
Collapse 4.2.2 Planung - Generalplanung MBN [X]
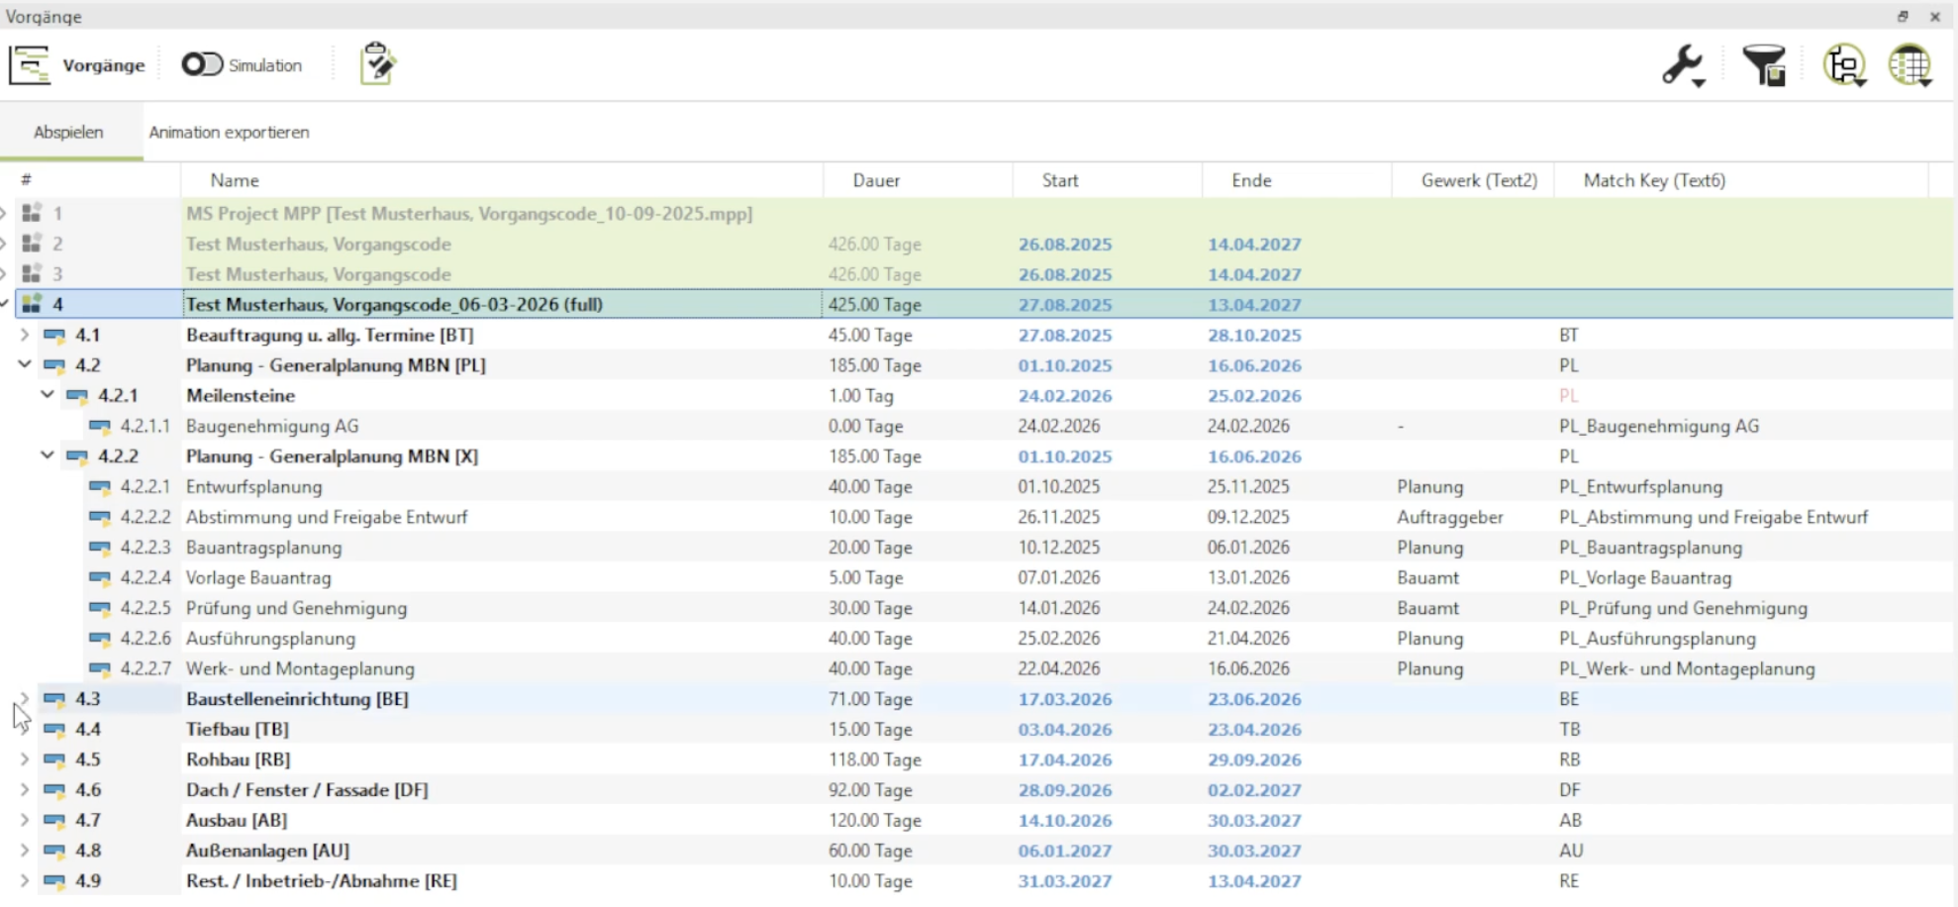48,455
